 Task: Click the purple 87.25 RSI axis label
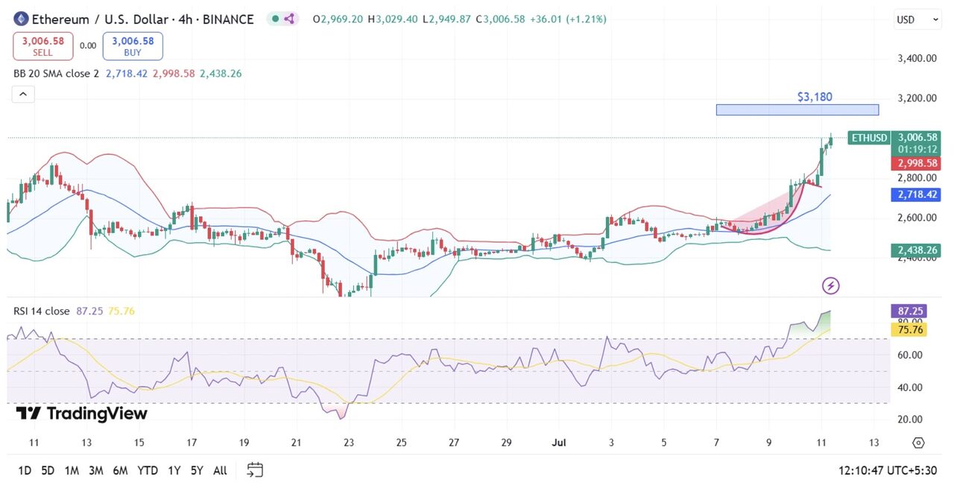click(x=909, y=311)
